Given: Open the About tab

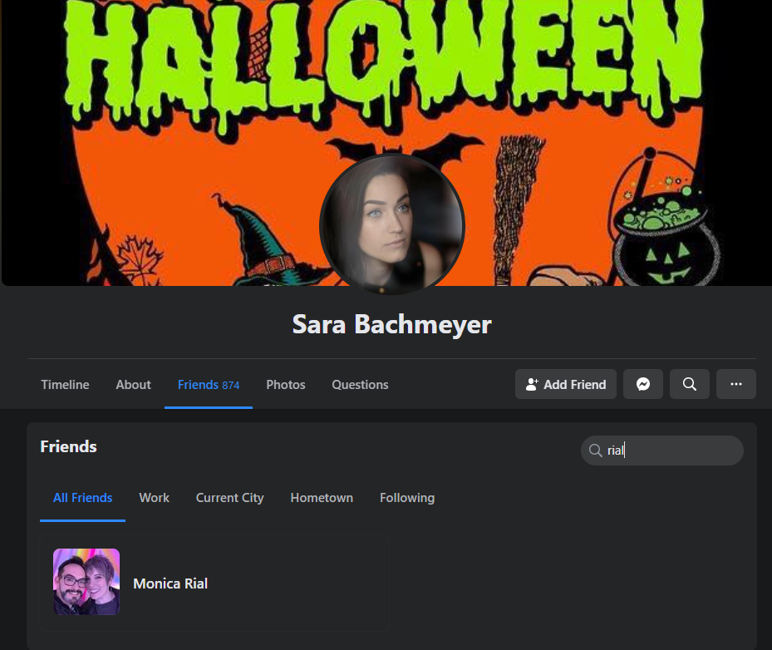Looking at the screenshot, I should pyautogui.click(x=134, y=385).
